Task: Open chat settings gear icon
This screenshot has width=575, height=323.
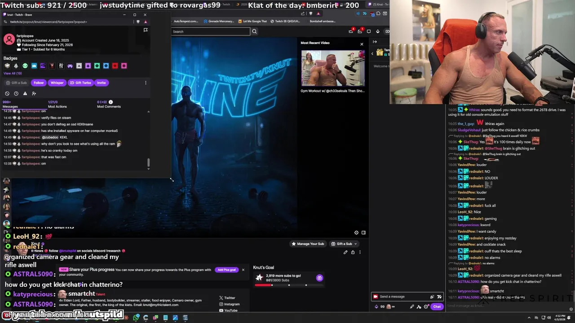Action: [x=426, y=307]
